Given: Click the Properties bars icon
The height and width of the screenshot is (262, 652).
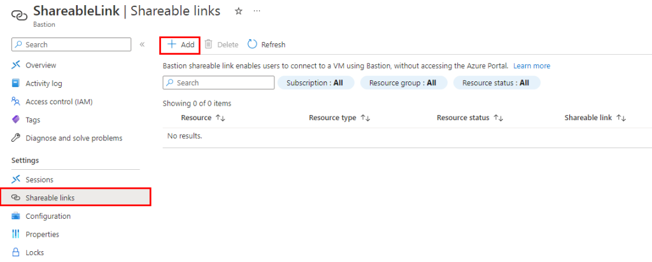Looking at the screenshot, I should click(16, 235).
